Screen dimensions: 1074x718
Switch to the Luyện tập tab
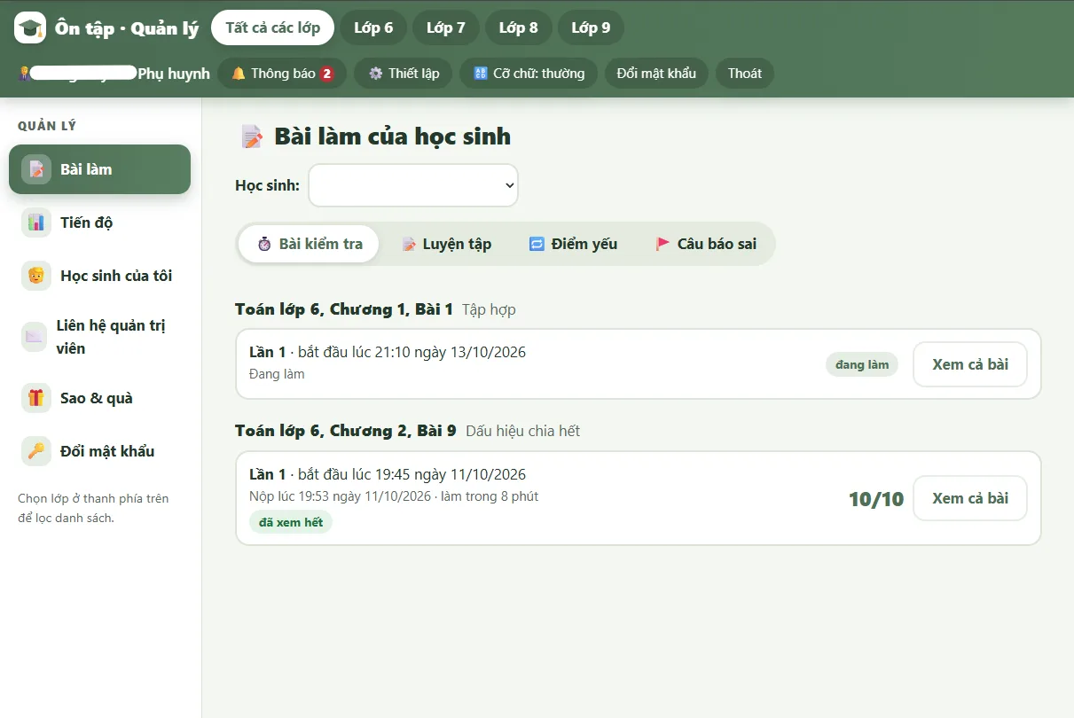click(446, 244)
